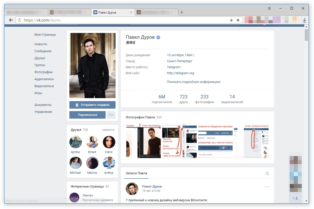Image resolution: width=314 pixels, height=209 pixels.
Task: Open the post options three-dot menu
Action: pos(267,187)
